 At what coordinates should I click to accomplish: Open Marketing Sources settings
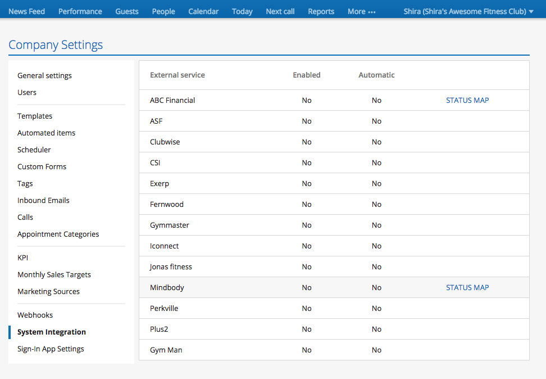click(48, 291)
